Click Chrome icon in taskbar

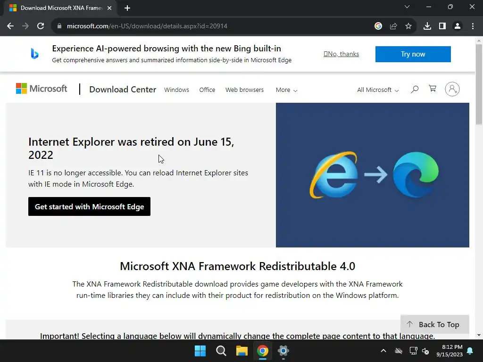[x=263, y=351]
